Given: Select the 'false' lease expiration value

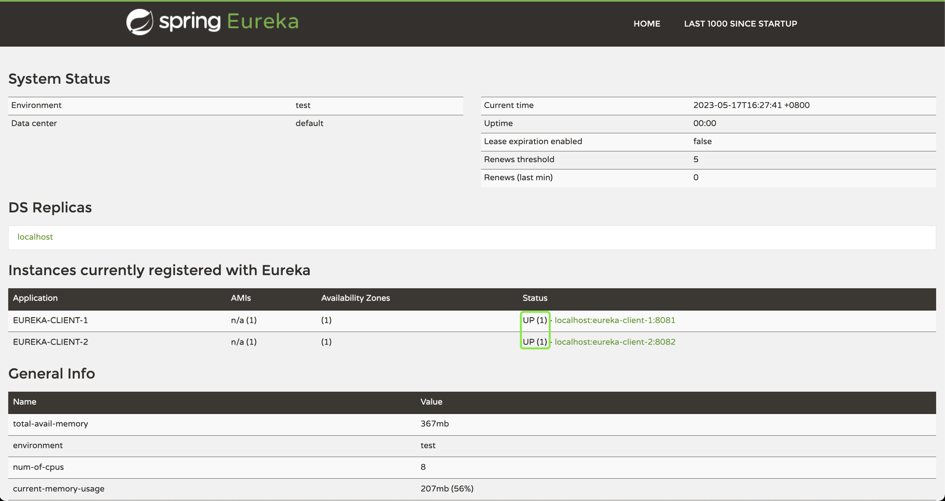Looking at the screenshot, I should [702, 141].
